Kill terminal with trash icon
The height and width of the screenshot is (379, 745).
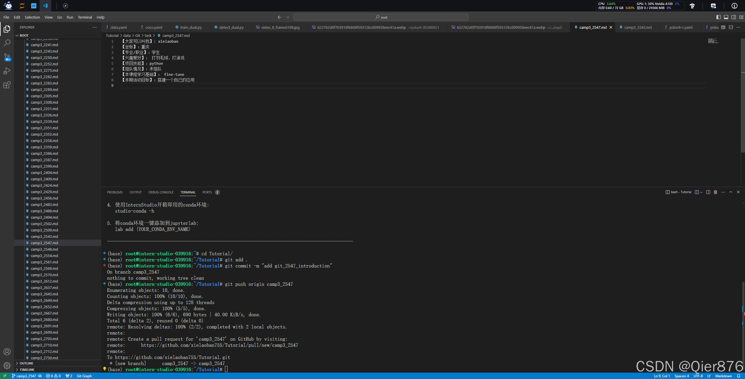pyautogui.click(x=716, y=192)
